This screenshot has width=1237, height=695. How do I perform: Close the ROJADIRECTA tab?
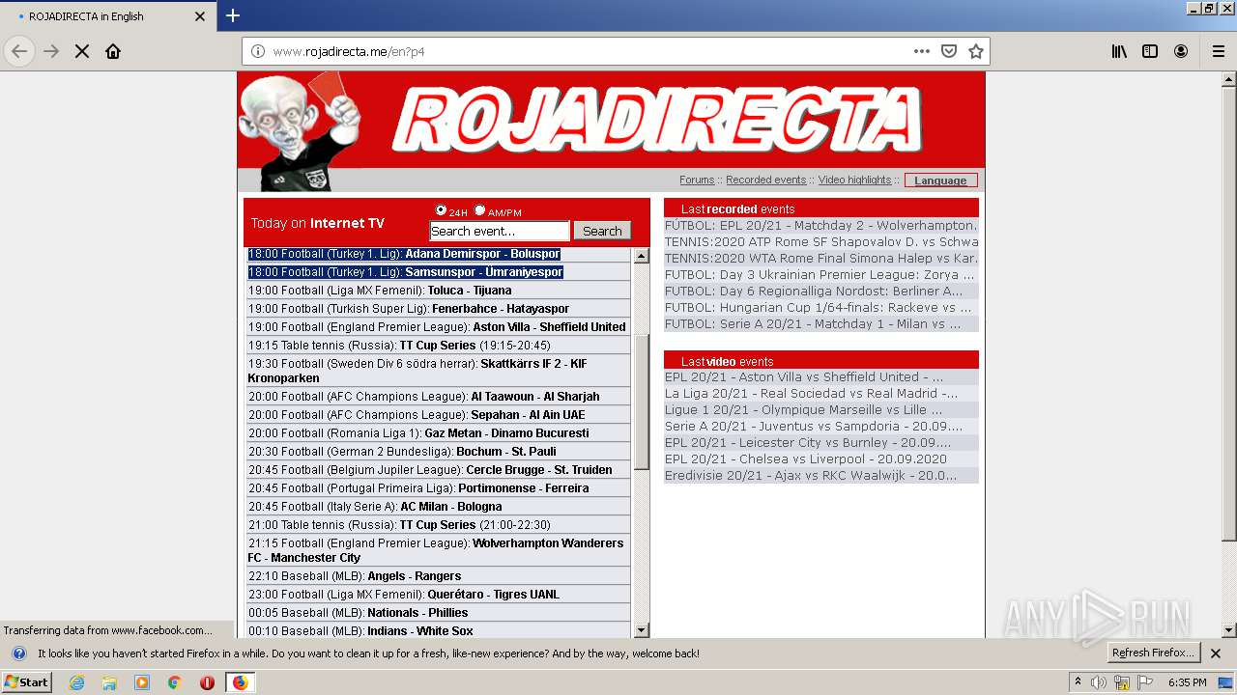pyautogui.click(x=200, y=16)
